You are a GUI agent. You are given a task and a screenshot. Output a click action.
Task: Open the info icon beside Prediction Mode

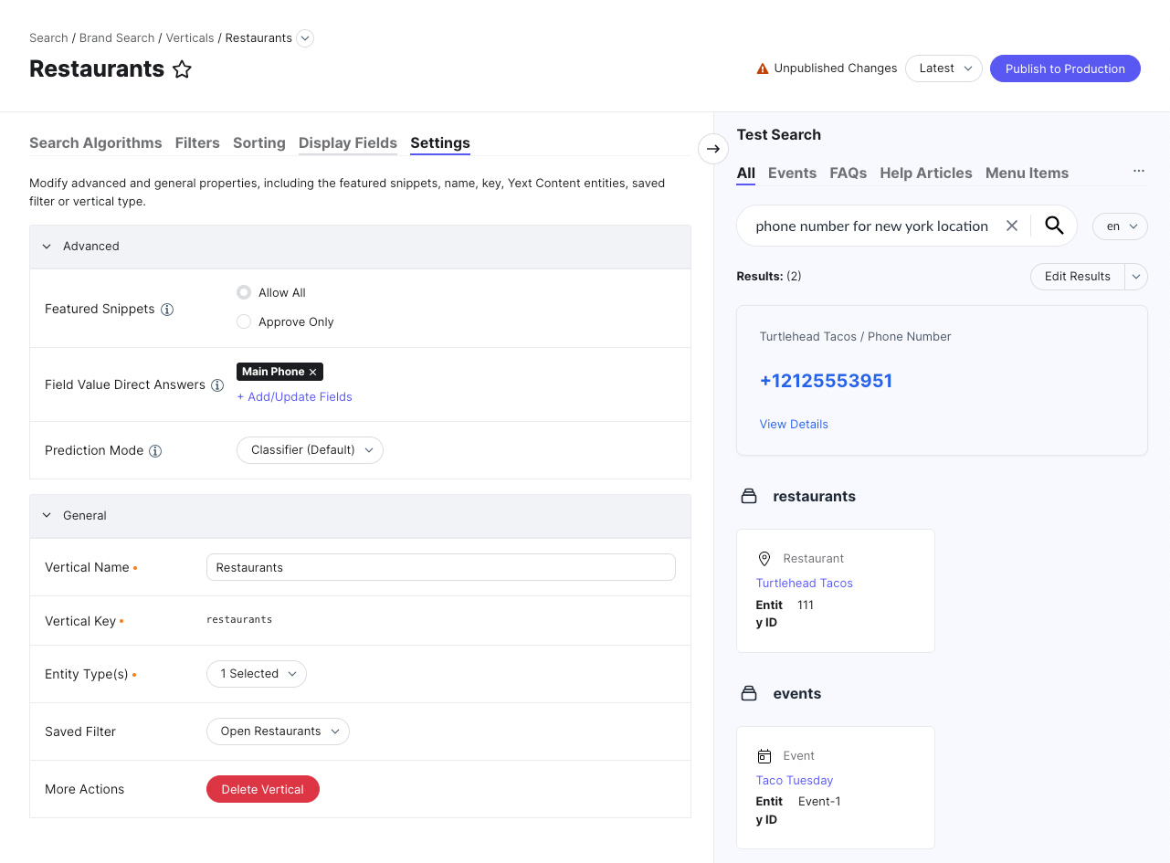click(155, 451)
